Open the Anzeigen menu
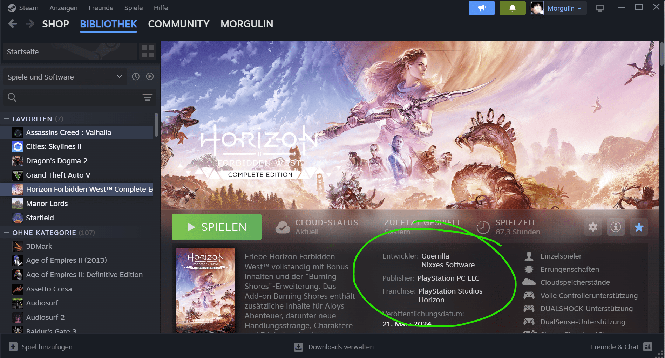 63,8
